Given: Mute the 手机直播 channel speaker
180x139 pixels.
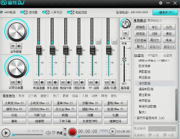Looking at the screenshot, I should pyautogui.click(x=56, y=82).
